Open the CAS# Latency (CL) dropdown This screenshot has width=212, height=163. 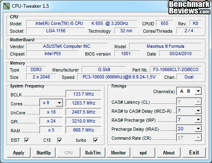(198, 102)
